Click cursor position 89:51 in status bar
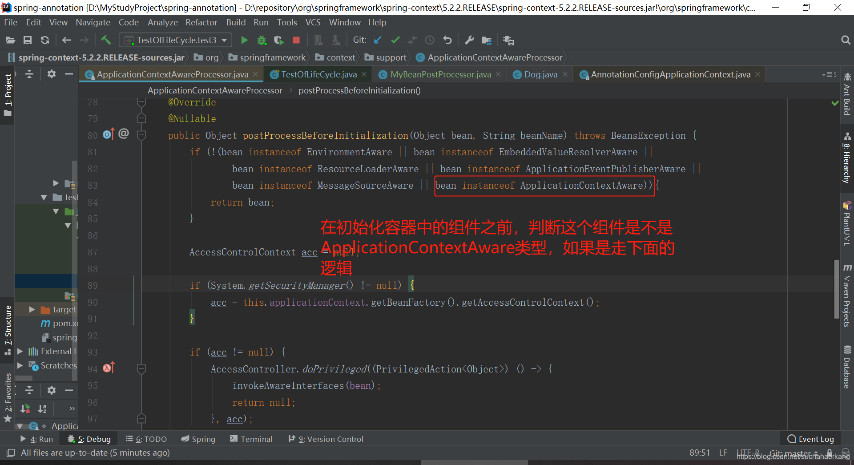This screenshot has height=465, width=854. [700, 453]
